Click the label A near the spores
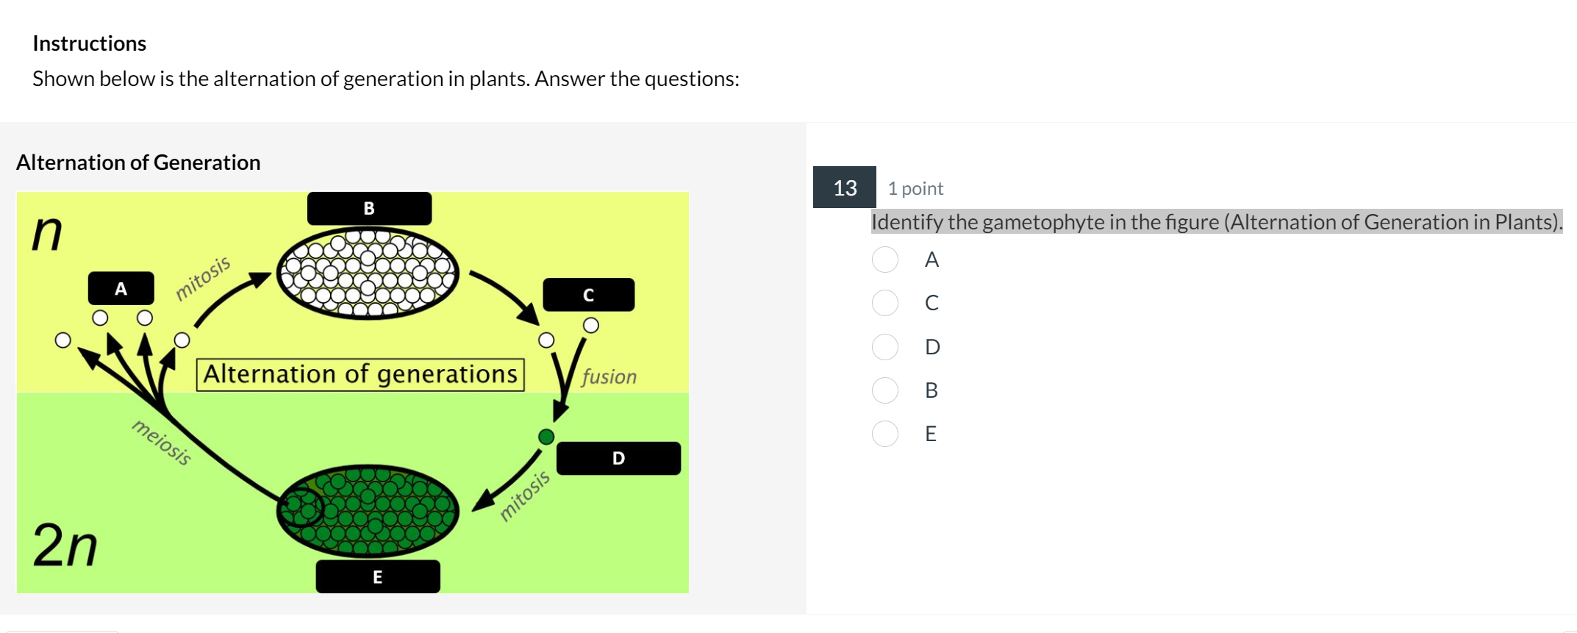Screen dimensions: 1577x633 pos(121,289)
